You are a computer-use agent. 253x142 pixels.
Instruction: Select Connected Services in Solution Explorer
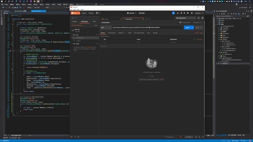pos(228,26)
